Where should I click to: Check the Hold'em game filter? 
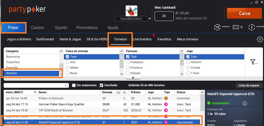tap(188, 62)
